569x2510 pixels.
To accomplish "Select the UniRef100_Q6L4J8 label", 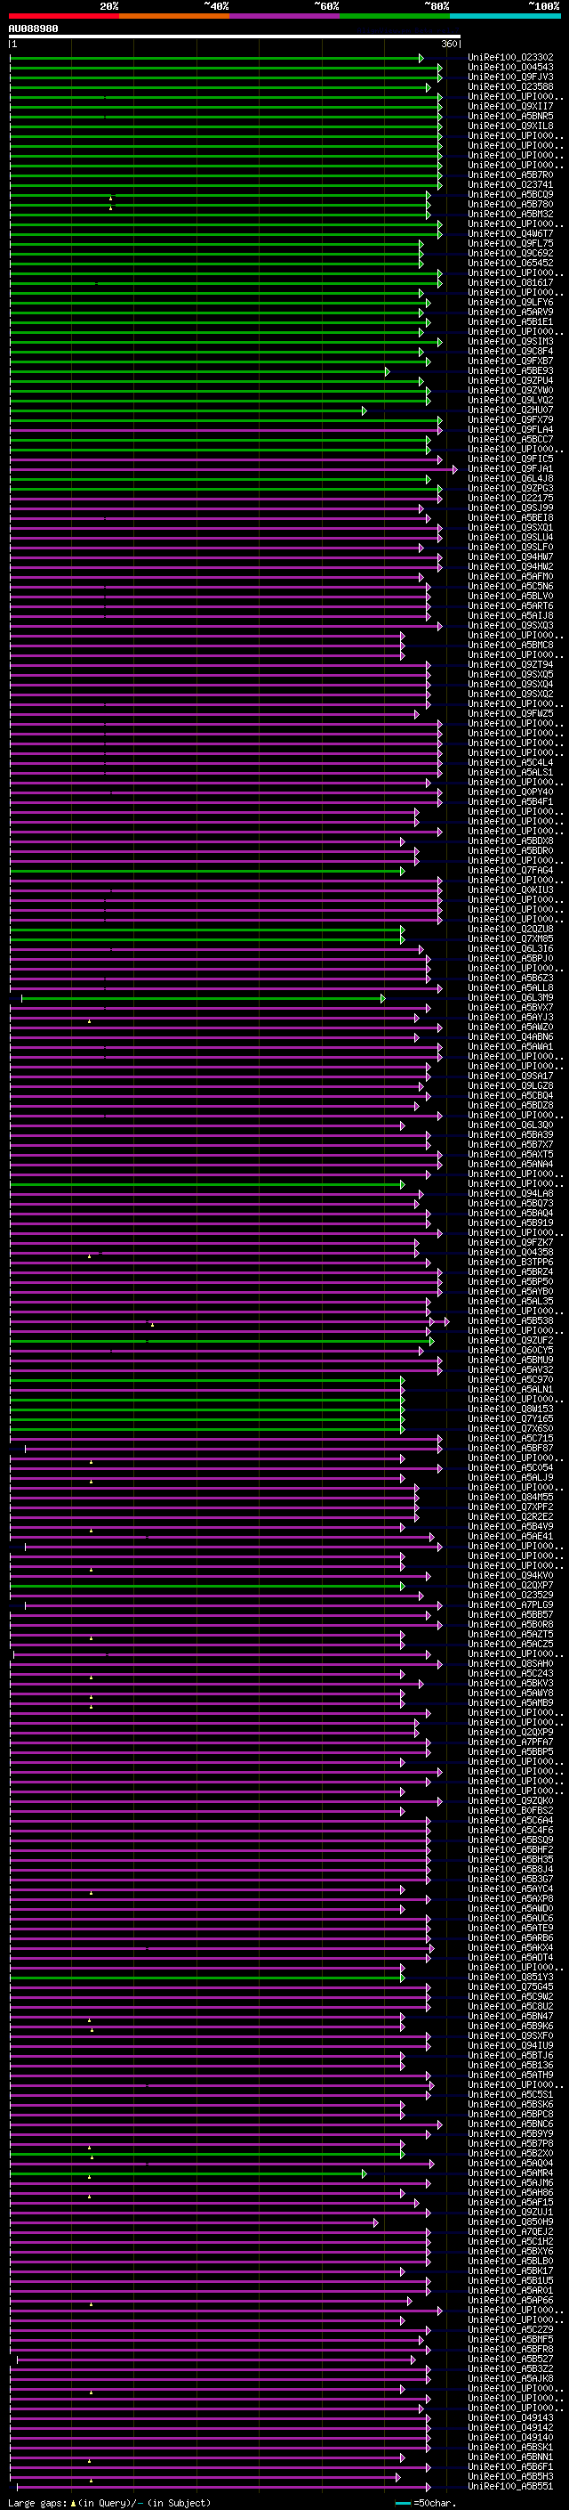I will point(510,479).
